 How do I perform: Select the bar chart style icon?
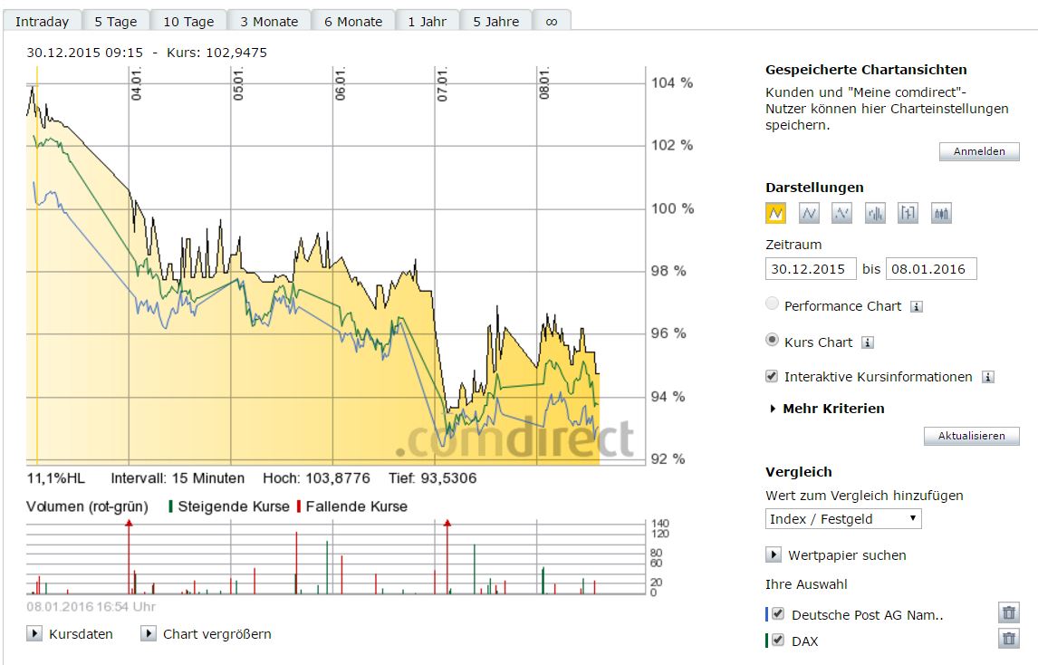coord(875,213)
